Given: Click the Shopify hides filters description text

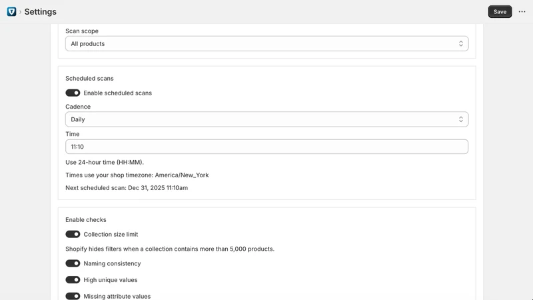Looking at the screenshot, I should [x=170, y=249].
